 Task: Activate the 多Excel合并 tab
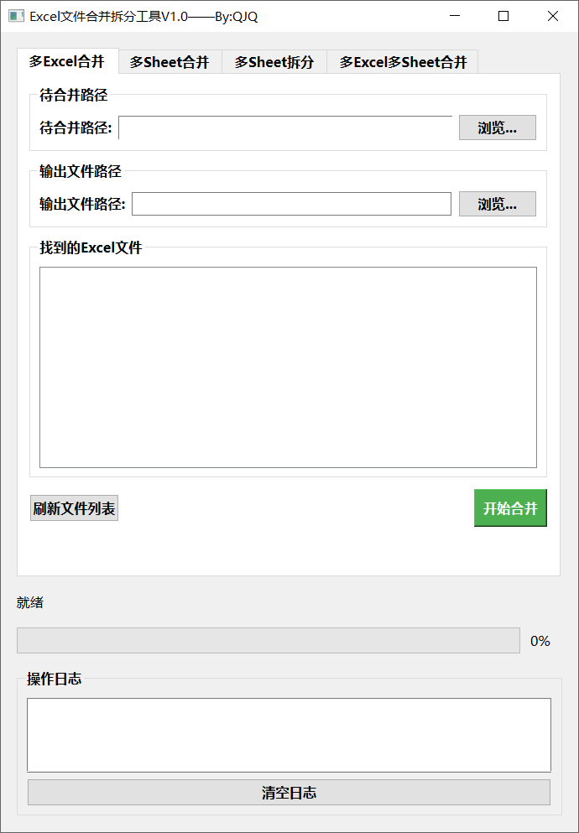(x=66, y=61)
